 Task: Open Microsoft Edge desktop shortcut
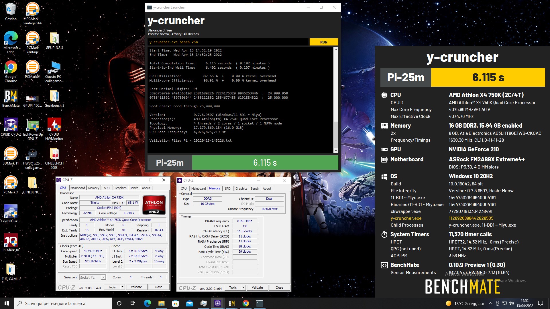click(x=11, y=42)
